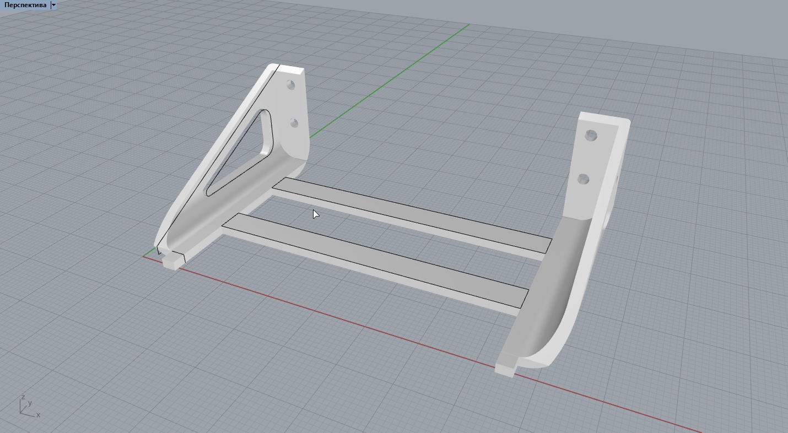Select the lower flat strip surface
This screenshot has height=433, width=788.
[x=375, y=260]
